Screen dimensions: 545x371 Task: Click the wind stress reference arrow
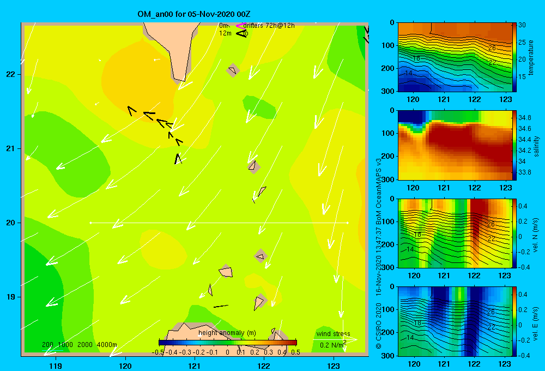point(335,340)
